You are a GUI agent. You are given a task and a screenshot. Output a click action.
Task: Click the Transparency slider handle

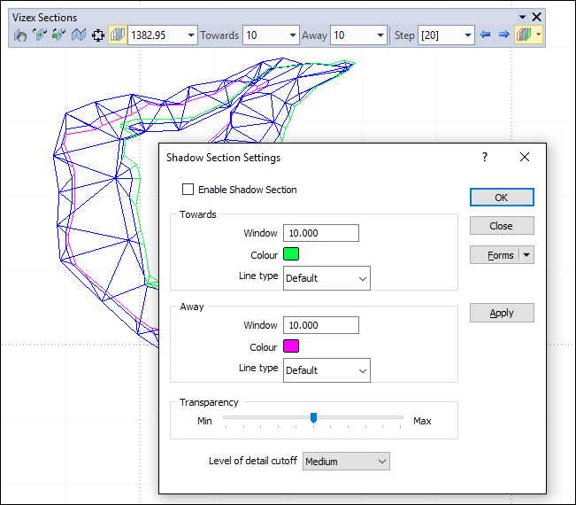(x=313, y=418)
